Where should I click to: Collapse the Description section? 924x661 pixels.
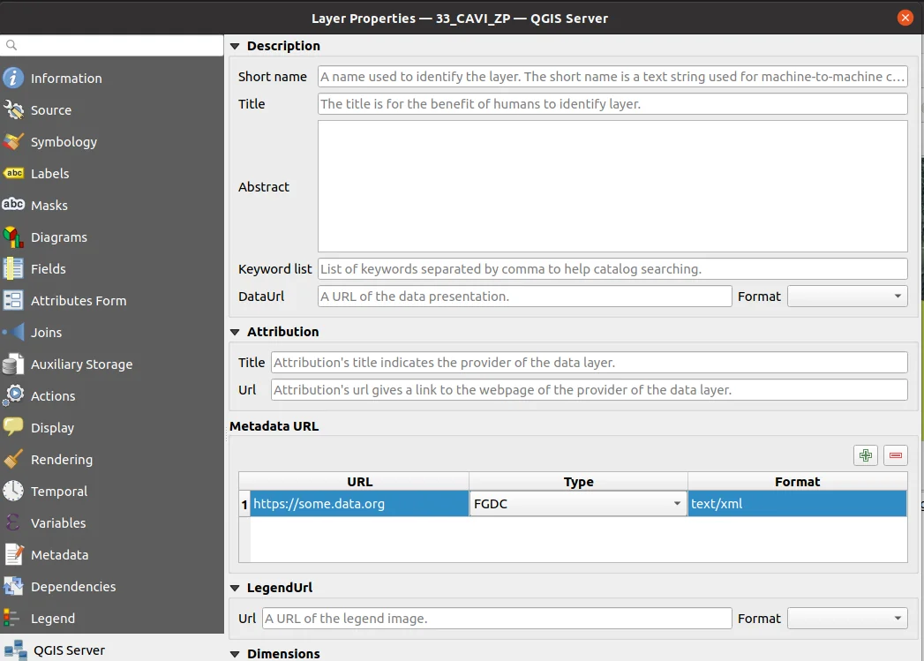click(235, 46)
